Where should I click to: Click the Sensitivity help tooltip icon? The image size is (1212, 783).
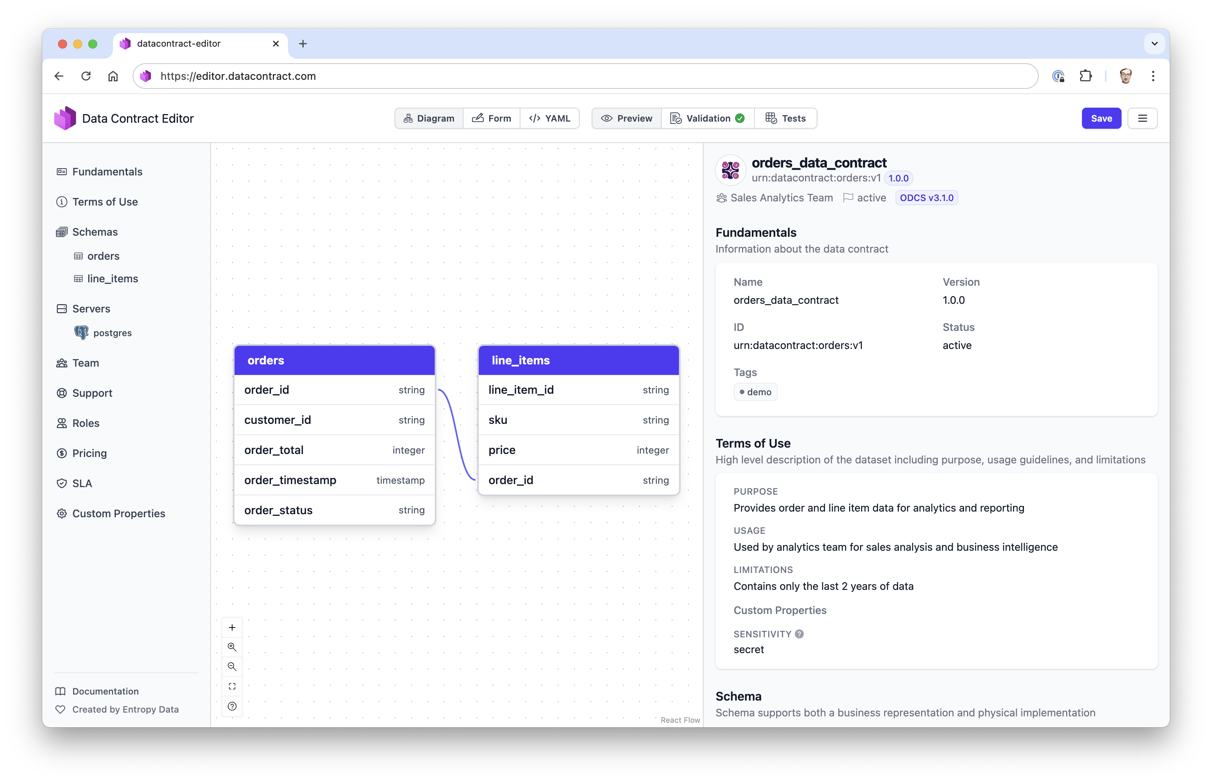799,634
